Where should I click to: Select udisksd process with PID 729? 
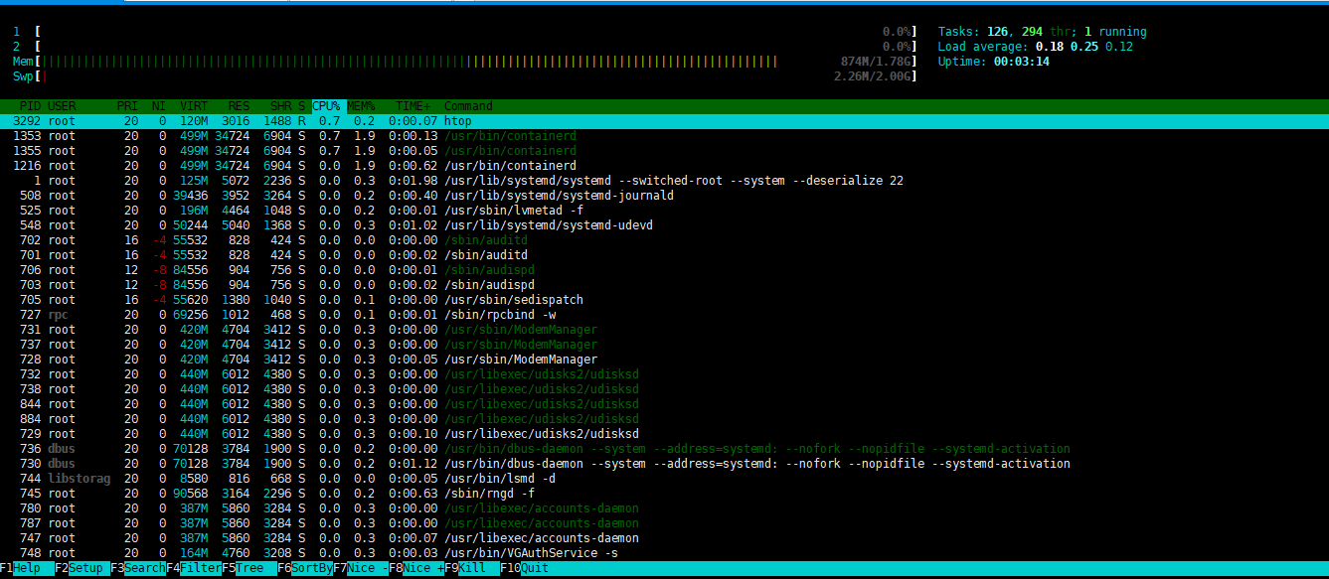[664, 434]
